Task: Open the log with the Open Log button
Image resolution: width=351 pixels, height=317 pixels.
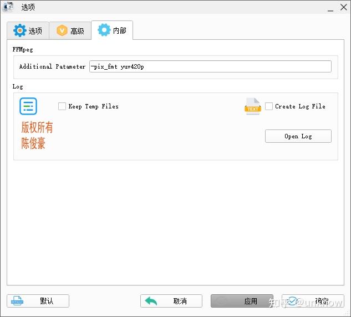Action: point(298,136)
